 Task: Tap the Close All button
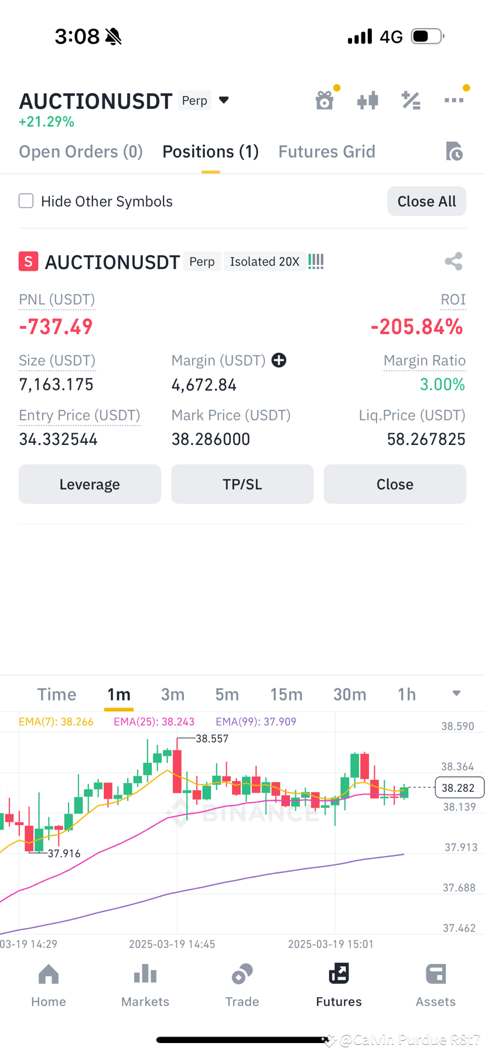(426, 201)
